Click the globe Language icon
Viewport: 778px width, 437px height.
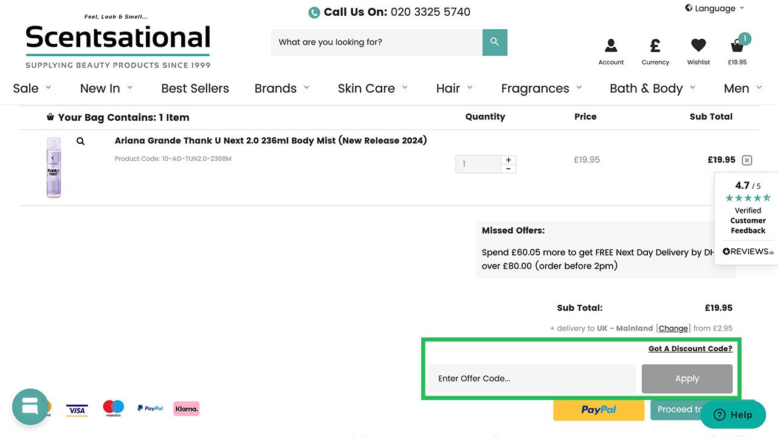[x=689, y=8]
